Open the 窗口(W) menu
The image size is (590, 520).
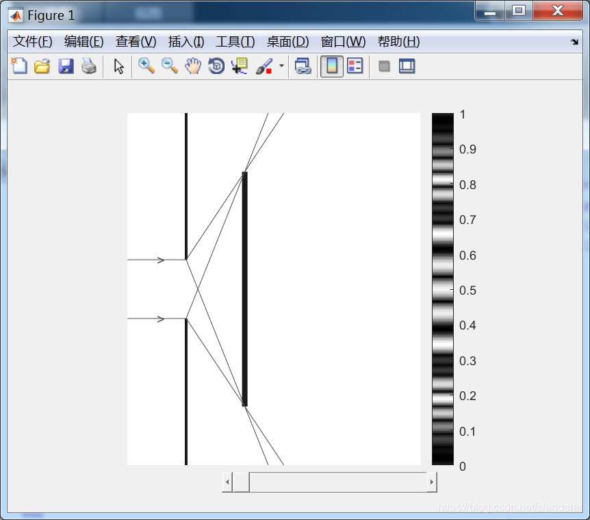point(343,42)
